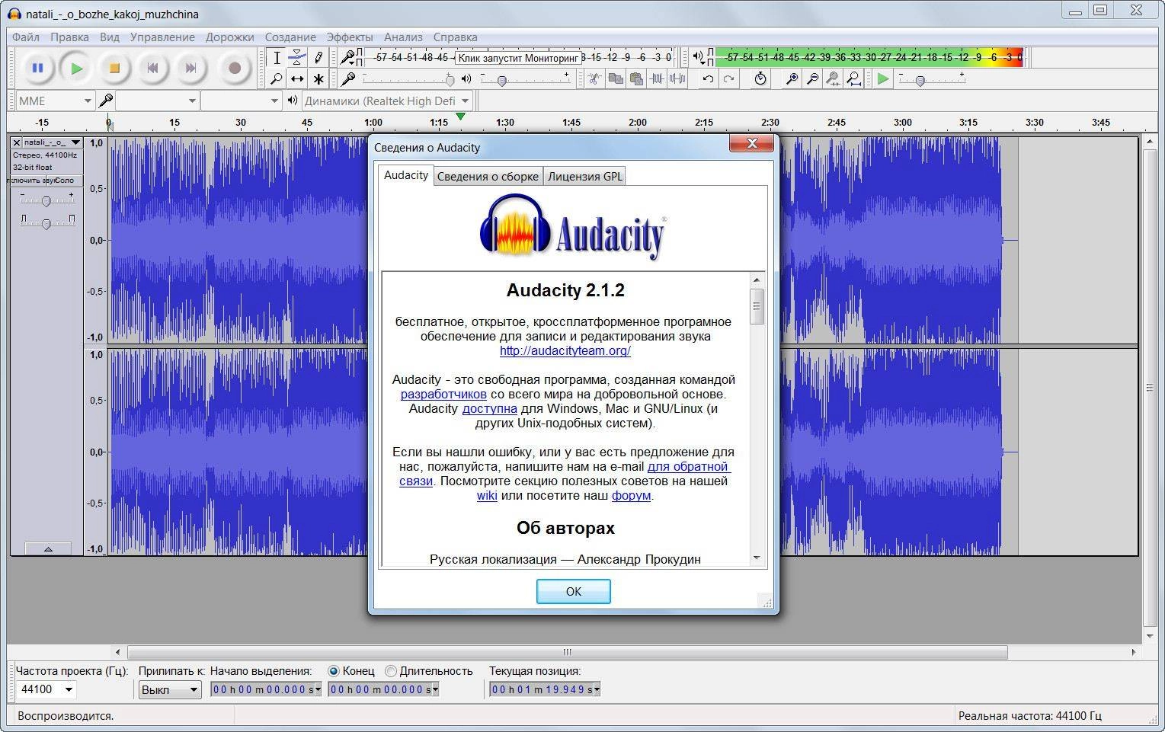1165x732 pixels.
Task: Toggle the track Mute button
Action: tap(30, 181)
